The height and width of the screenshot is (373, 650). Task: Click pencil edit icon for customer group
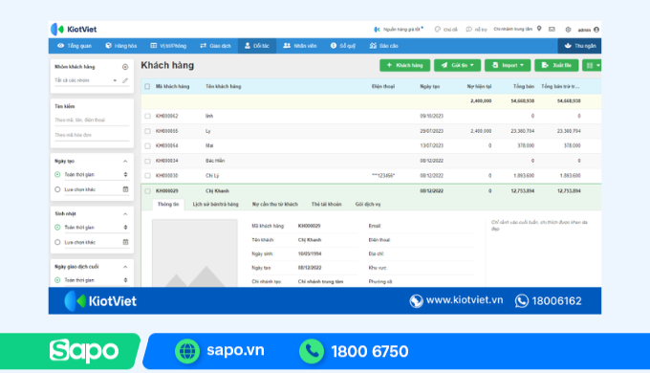(x=125, y=80)
